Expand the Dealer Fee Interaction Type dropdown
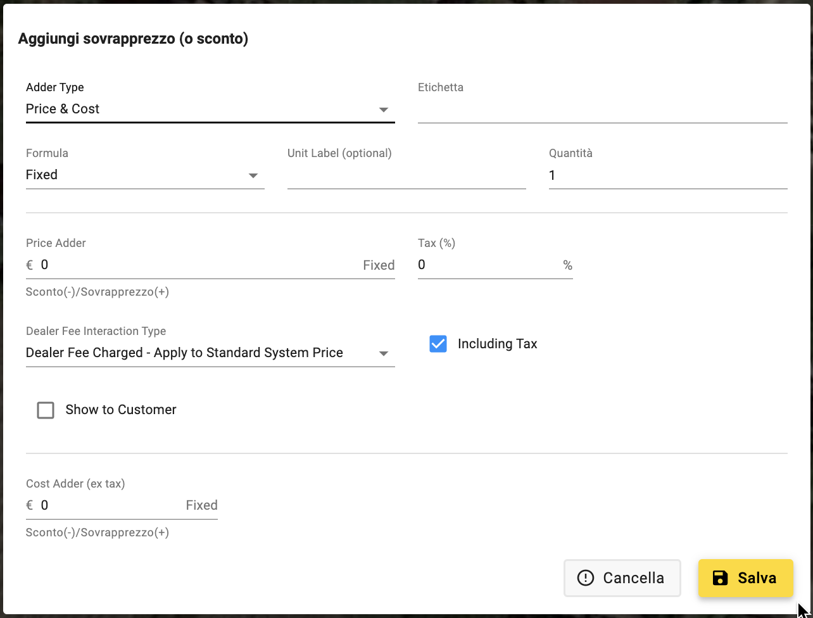Screen dimensions: 813x618 [x=210, y=353]
